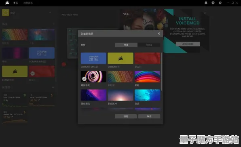Close the create new scene dialog

tap(159, 34)
